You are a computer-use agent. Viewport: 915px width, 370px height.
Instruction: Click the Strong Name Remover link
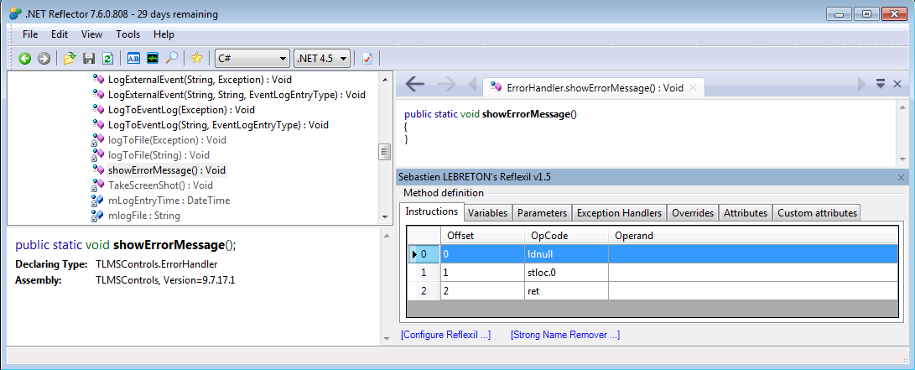565,335
